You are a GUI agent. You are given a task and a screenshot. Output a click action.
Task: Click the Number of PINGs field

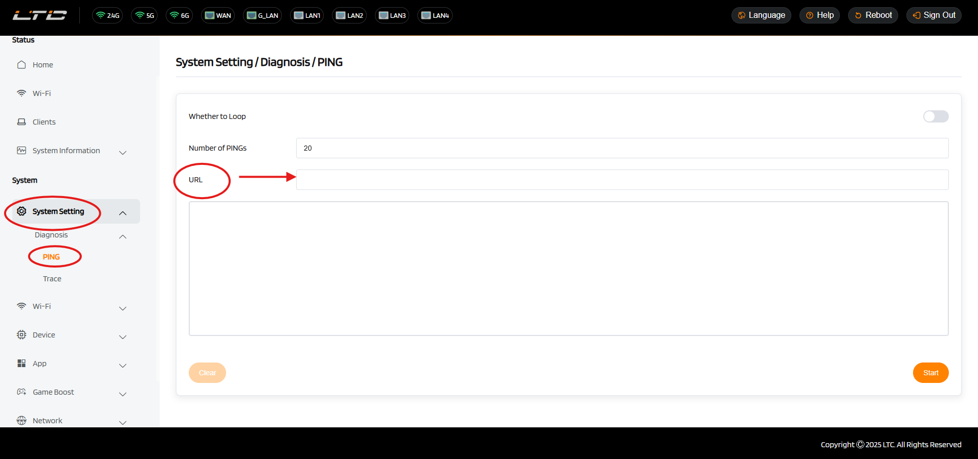pos(622,148)
